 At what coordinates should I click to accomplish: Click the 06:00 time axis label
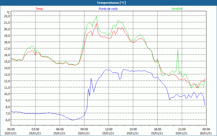pos(60,129)
